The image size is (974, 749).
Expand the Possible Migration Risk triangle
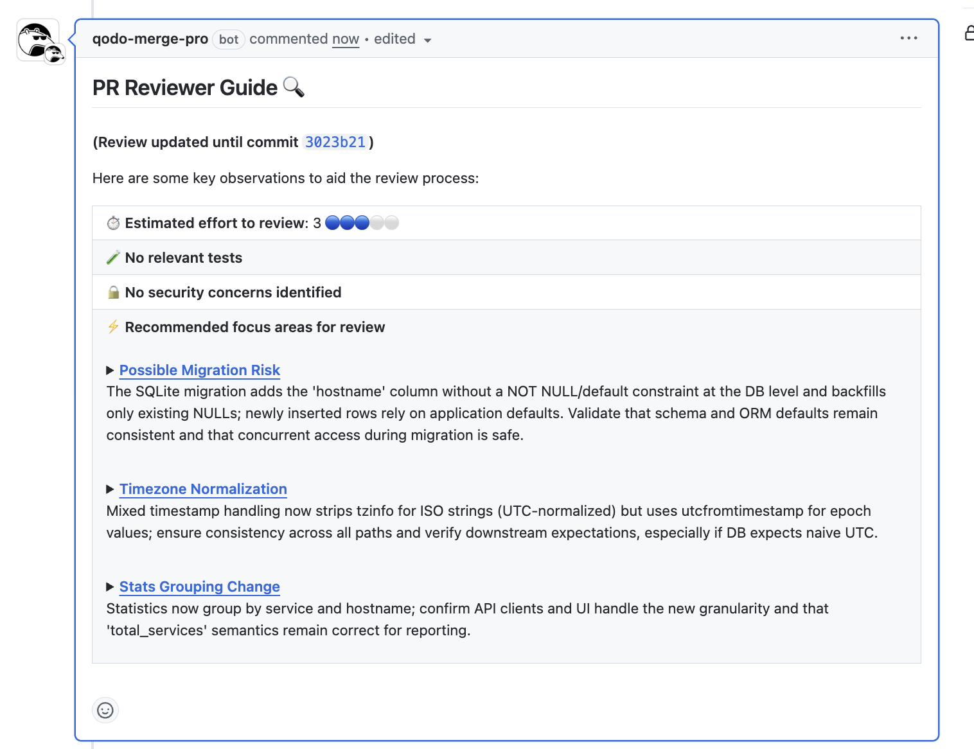110,371
